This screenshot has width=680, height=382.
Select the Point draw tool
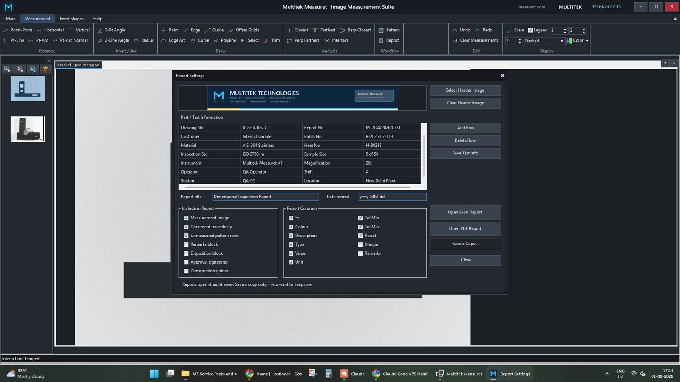170,30
